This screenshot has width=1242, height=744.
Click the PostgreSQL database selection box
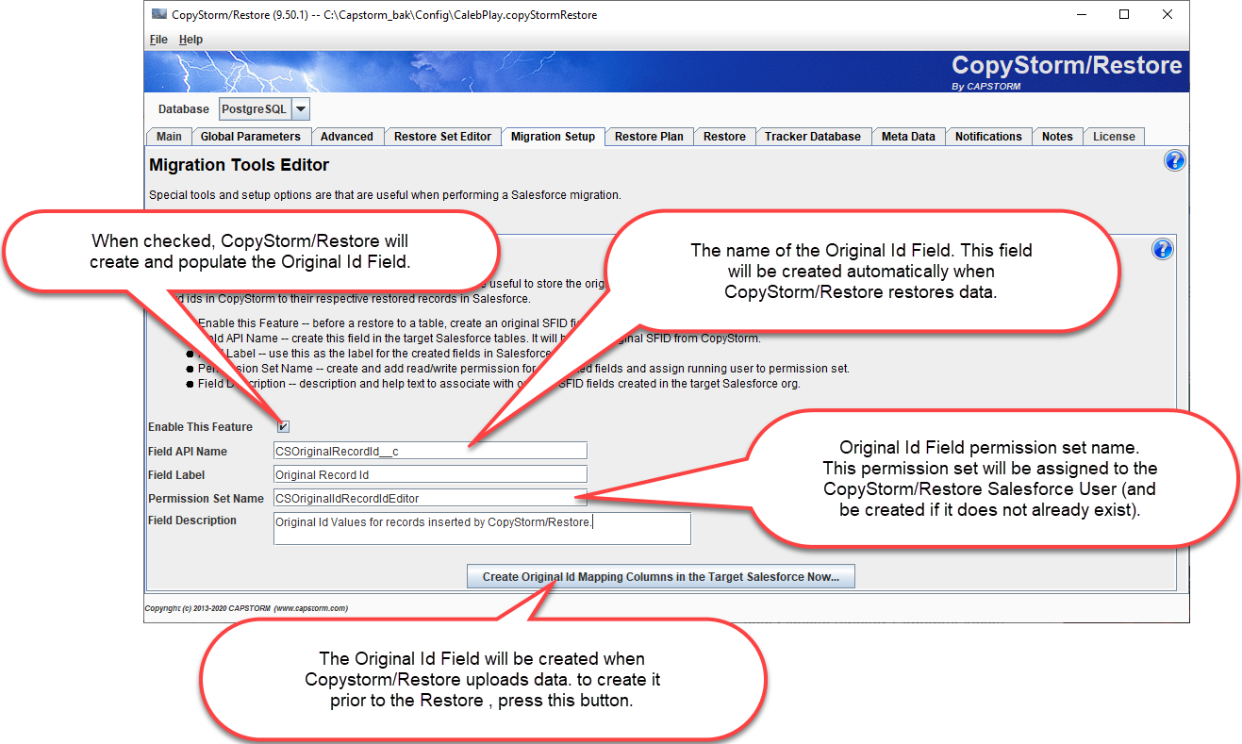[x=264, y=109]
